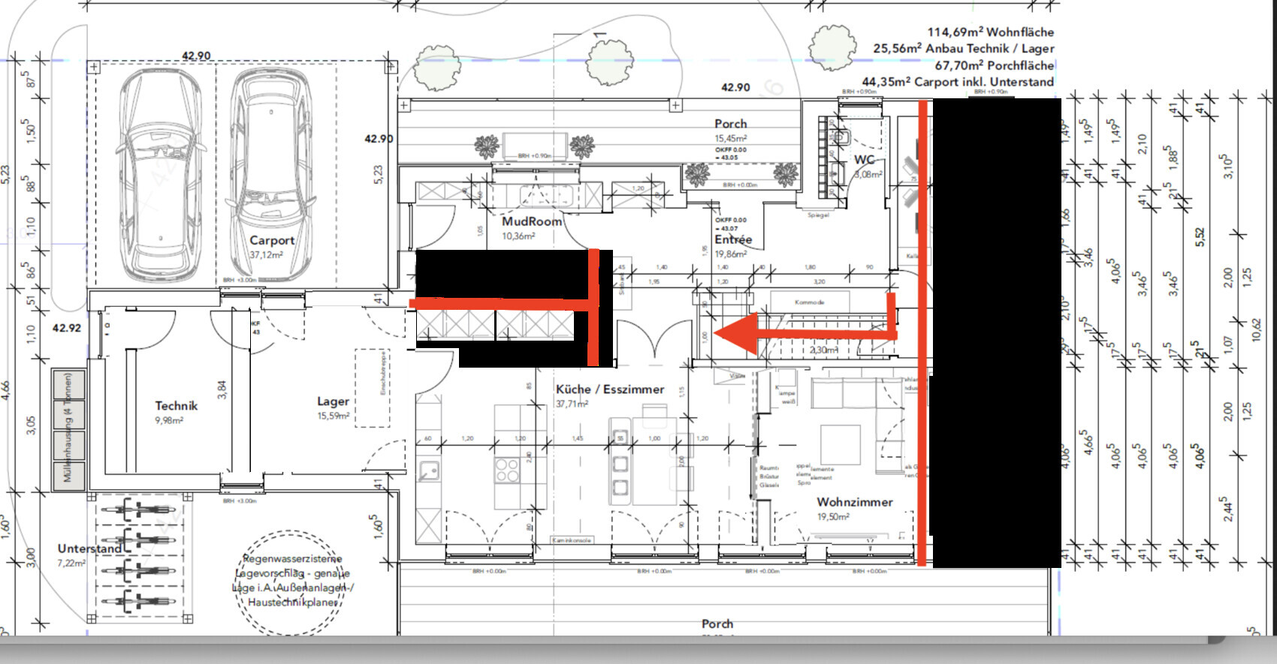Click the stove burners in the kitchen

[507, 470]
